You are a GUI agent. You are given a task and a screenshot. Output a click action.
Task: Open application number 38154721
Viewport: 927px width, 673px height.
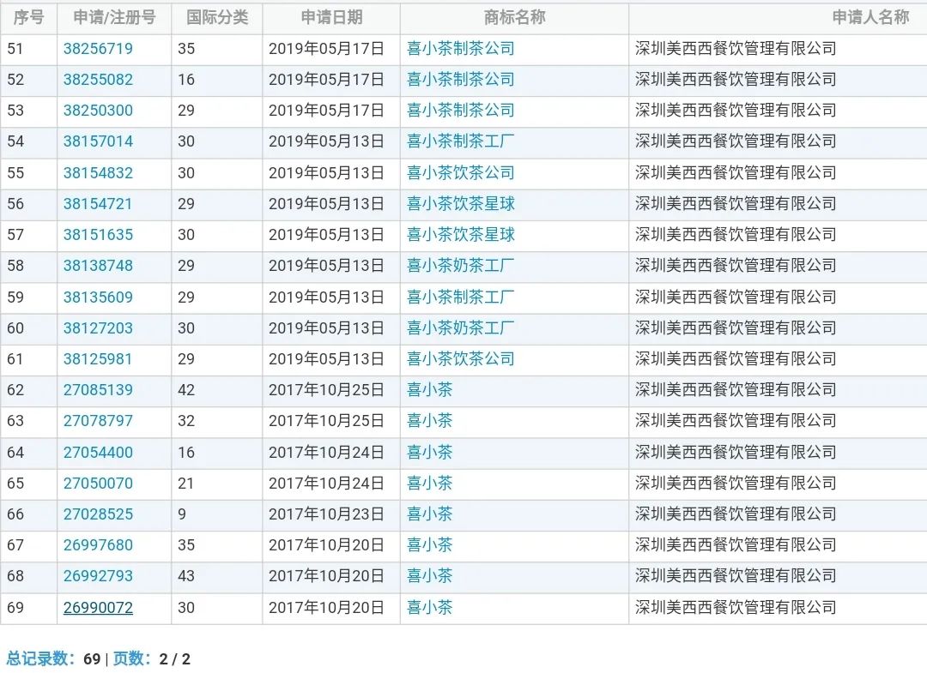98,204
